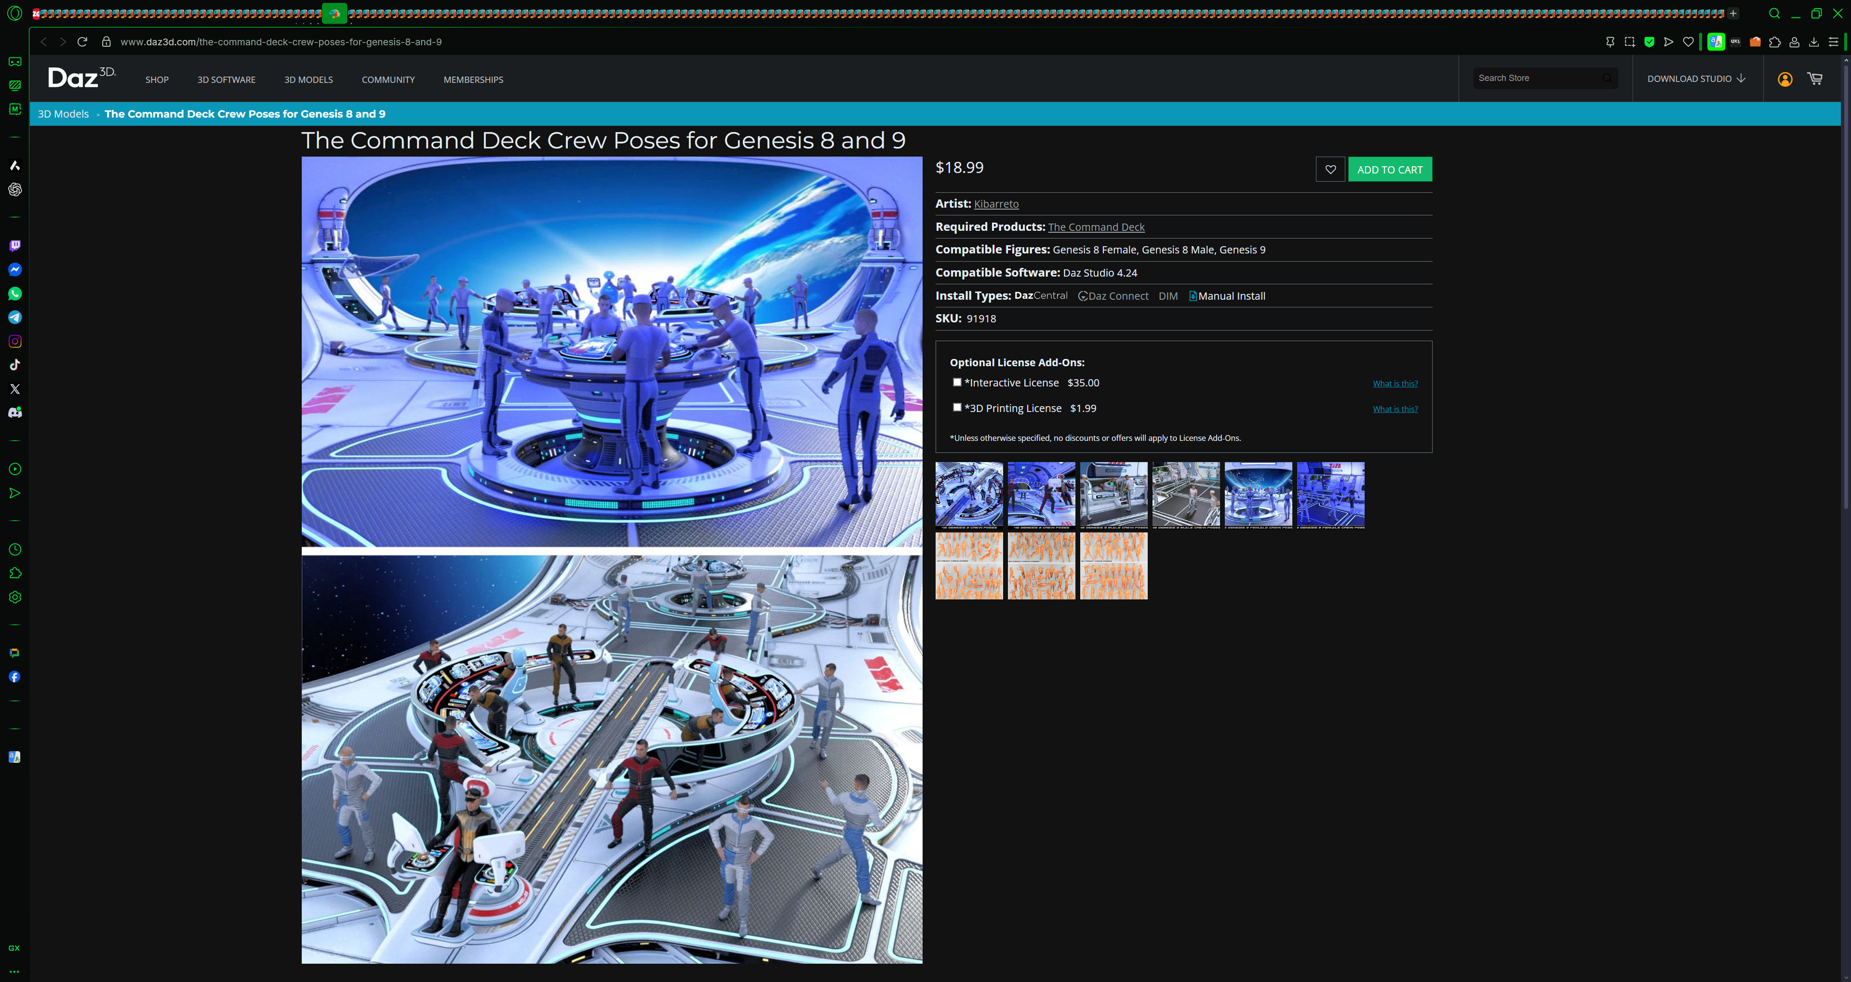The width and height of the screenshot is (1851, 982).
Task: Click the Daz Connect install type
Action: (x=1113, y=296)
